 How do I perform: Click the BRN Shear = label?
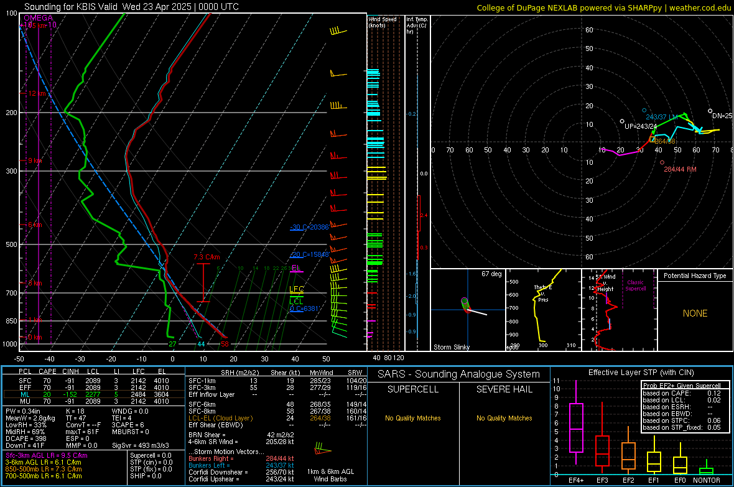pyautogui.click(x=207, y=435)
